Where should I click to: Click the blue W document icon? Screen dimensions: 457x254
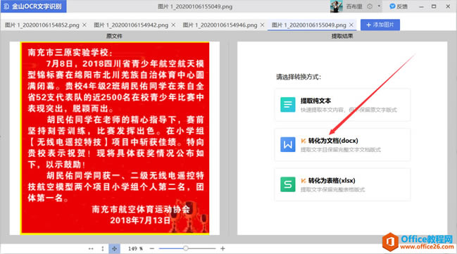pos(288,144)
